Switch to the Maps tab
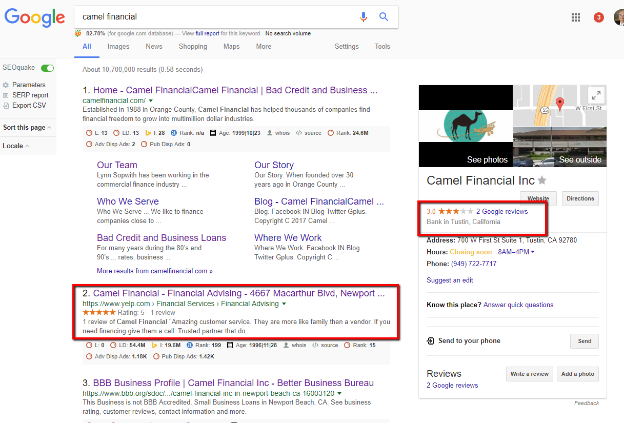Viewport: 624px width, 423px height. pyautogui.click(x=231, y=46)
